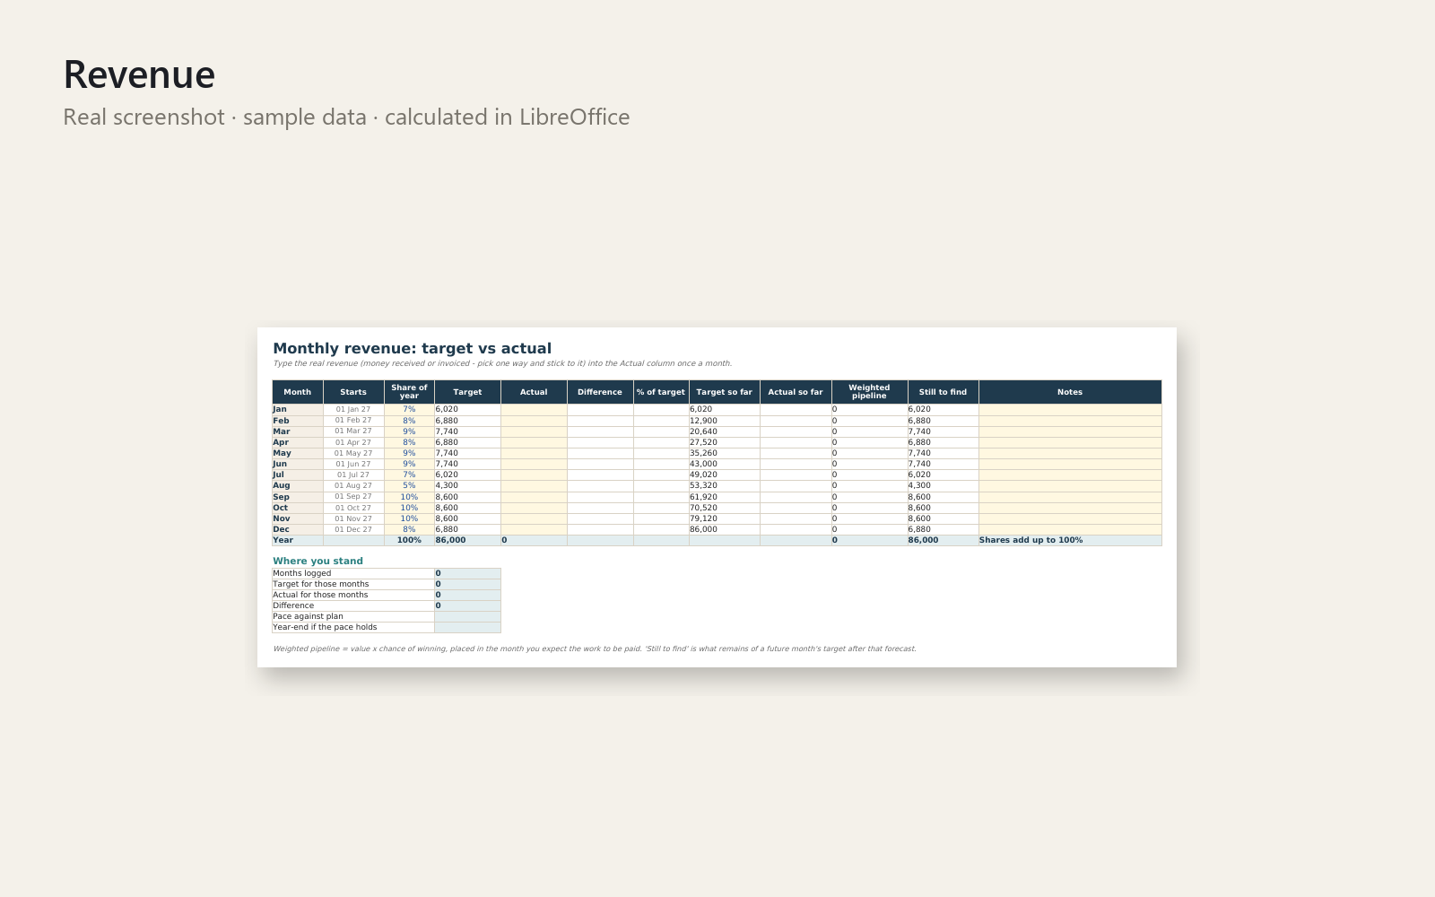Click the 5% share for Aug

pos(409,486)
